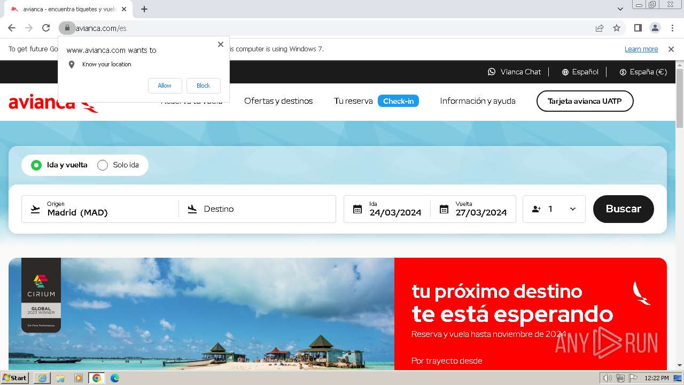Image resolution: width=684 pixels, height=385 pixels.
Task: Open Windows Start menu
Action: (x=15, y=378)
